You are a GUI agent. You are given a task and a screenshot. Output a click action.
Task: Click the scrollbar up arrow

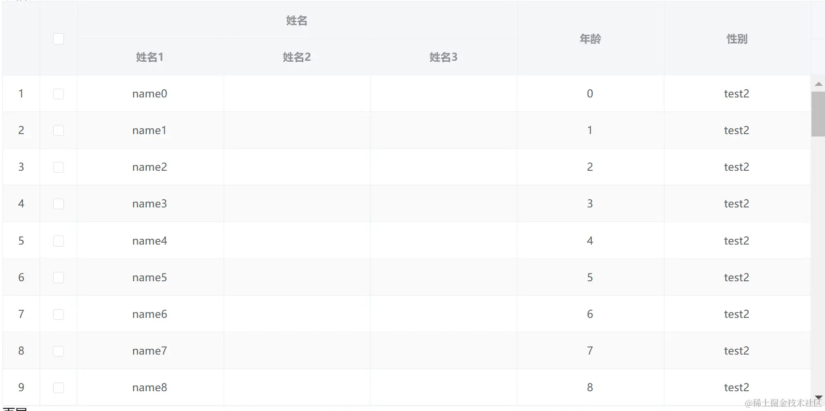tap(818, 84)
